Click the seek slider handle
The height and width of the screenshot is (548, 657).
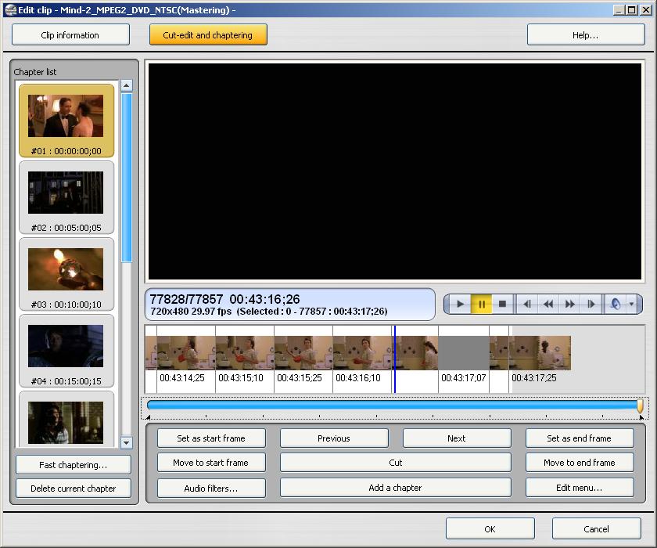pyautogui.click(x=640, y=406)
